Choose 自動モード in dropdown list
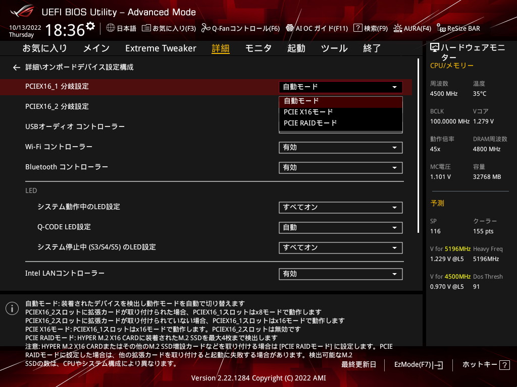 (x=341, y=101)
